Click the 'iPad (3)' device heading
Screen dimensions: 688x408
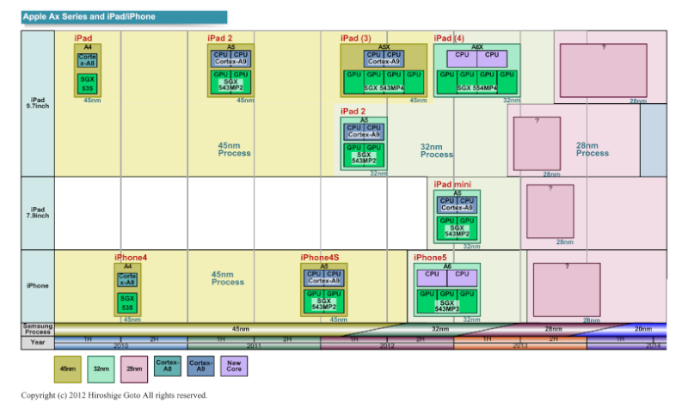tap(356, 38)
